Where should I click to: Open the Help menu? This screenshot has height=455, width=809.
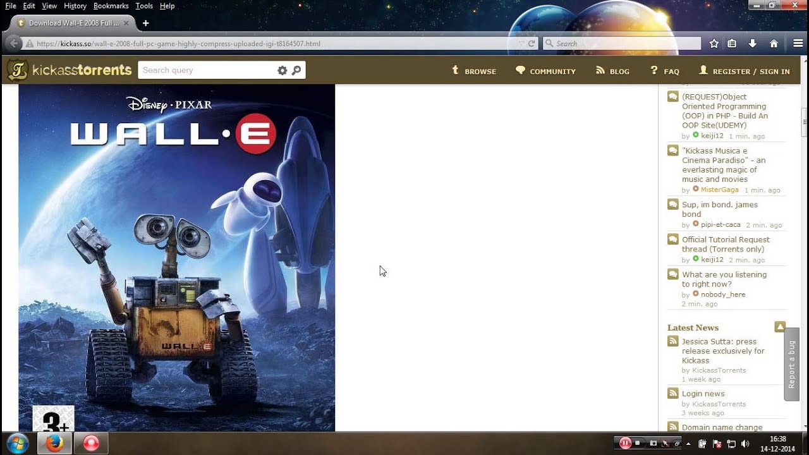(x=167, y=6)
